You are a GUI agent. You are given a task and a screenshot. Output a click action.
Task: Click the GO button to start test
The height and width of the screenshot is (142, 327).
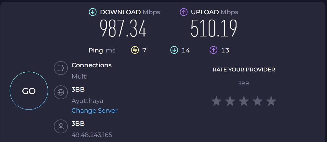tap(29, 91)
